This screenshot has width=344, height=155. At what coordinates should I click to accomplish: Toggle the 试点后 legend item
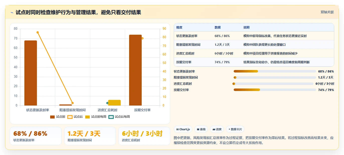[75, 117]
